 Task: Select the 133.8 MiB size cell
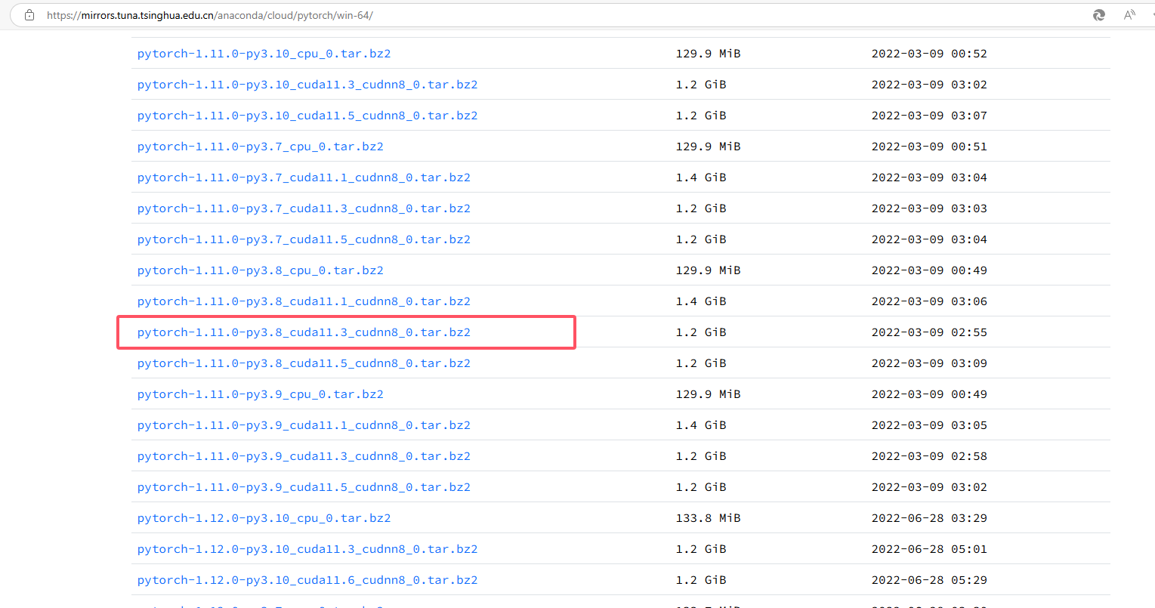coord(708,518)
